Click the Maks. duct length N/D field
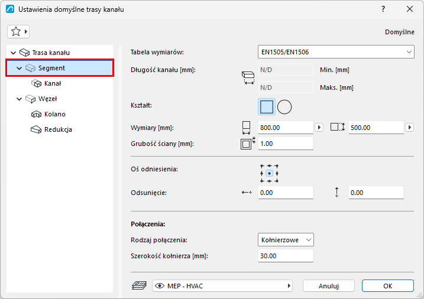Image resolution: width=424 pixels, height=299 pixels. click(286, 87)
